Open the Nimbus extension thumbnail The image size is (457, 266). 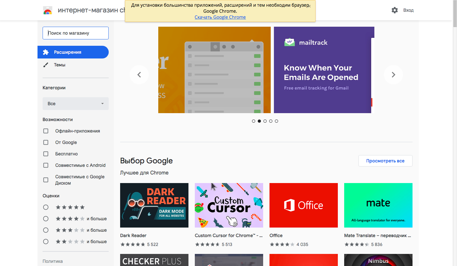(378, 260)
